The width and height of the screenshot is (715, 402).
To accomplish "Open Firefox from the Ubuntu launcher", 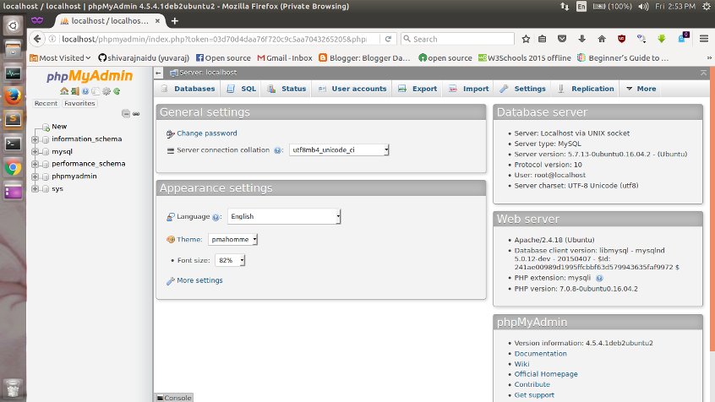I will [13, 96].
